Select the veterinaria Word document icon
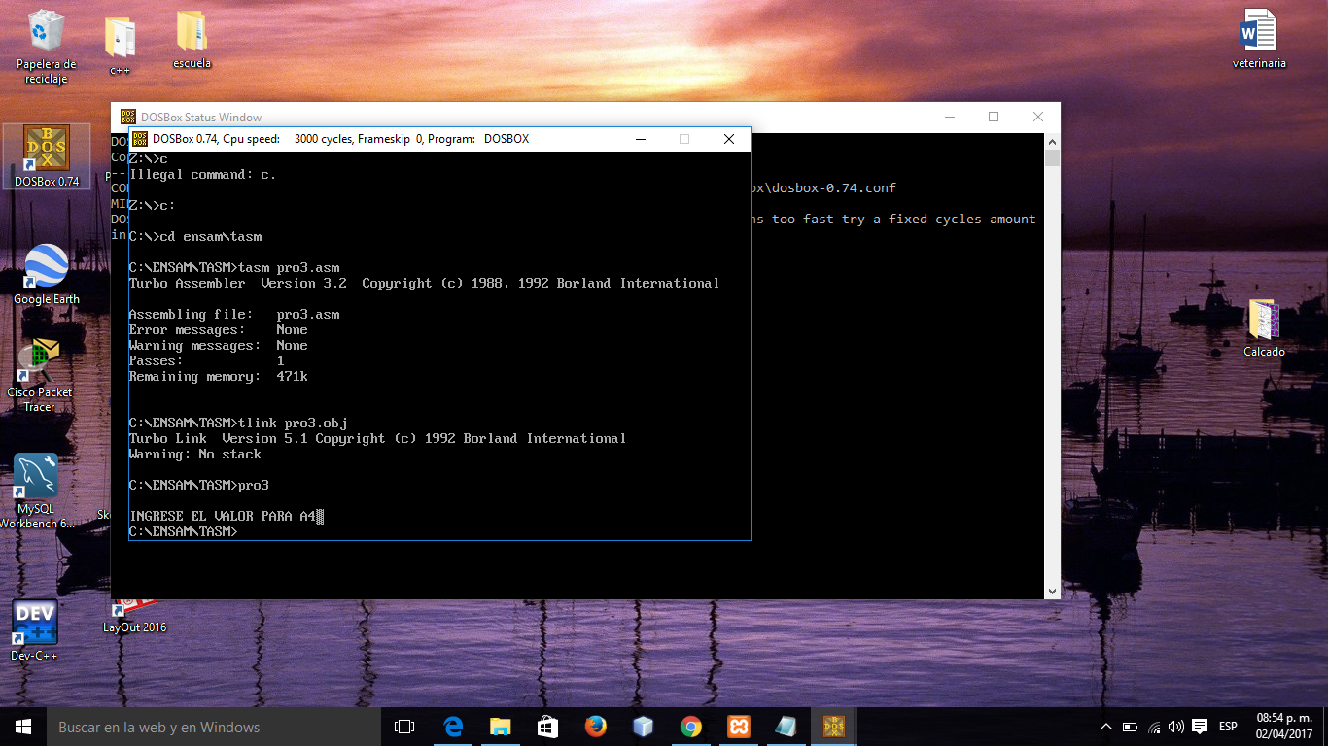 click(1259, 39)
